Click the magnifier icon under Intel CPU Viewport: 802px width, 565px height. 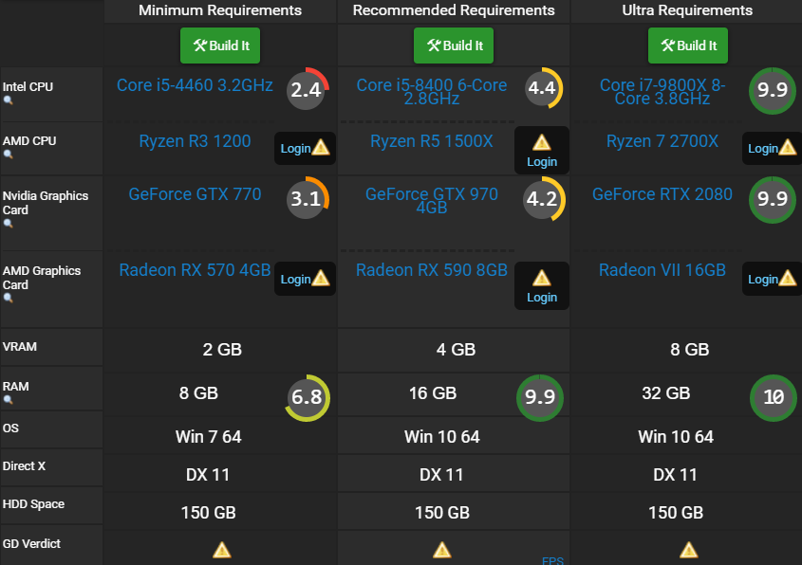9,100
